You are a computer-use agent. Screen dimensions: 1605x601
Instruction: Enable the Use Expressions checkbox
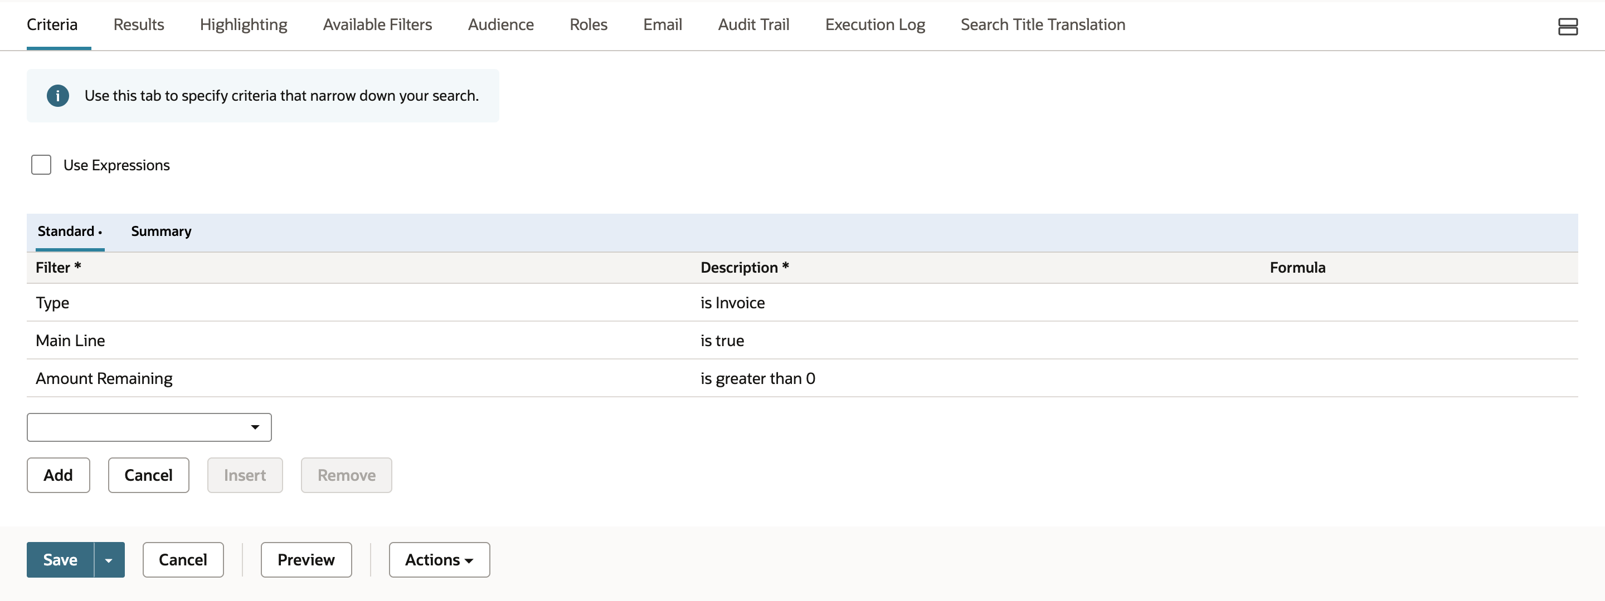coord(41,165)
